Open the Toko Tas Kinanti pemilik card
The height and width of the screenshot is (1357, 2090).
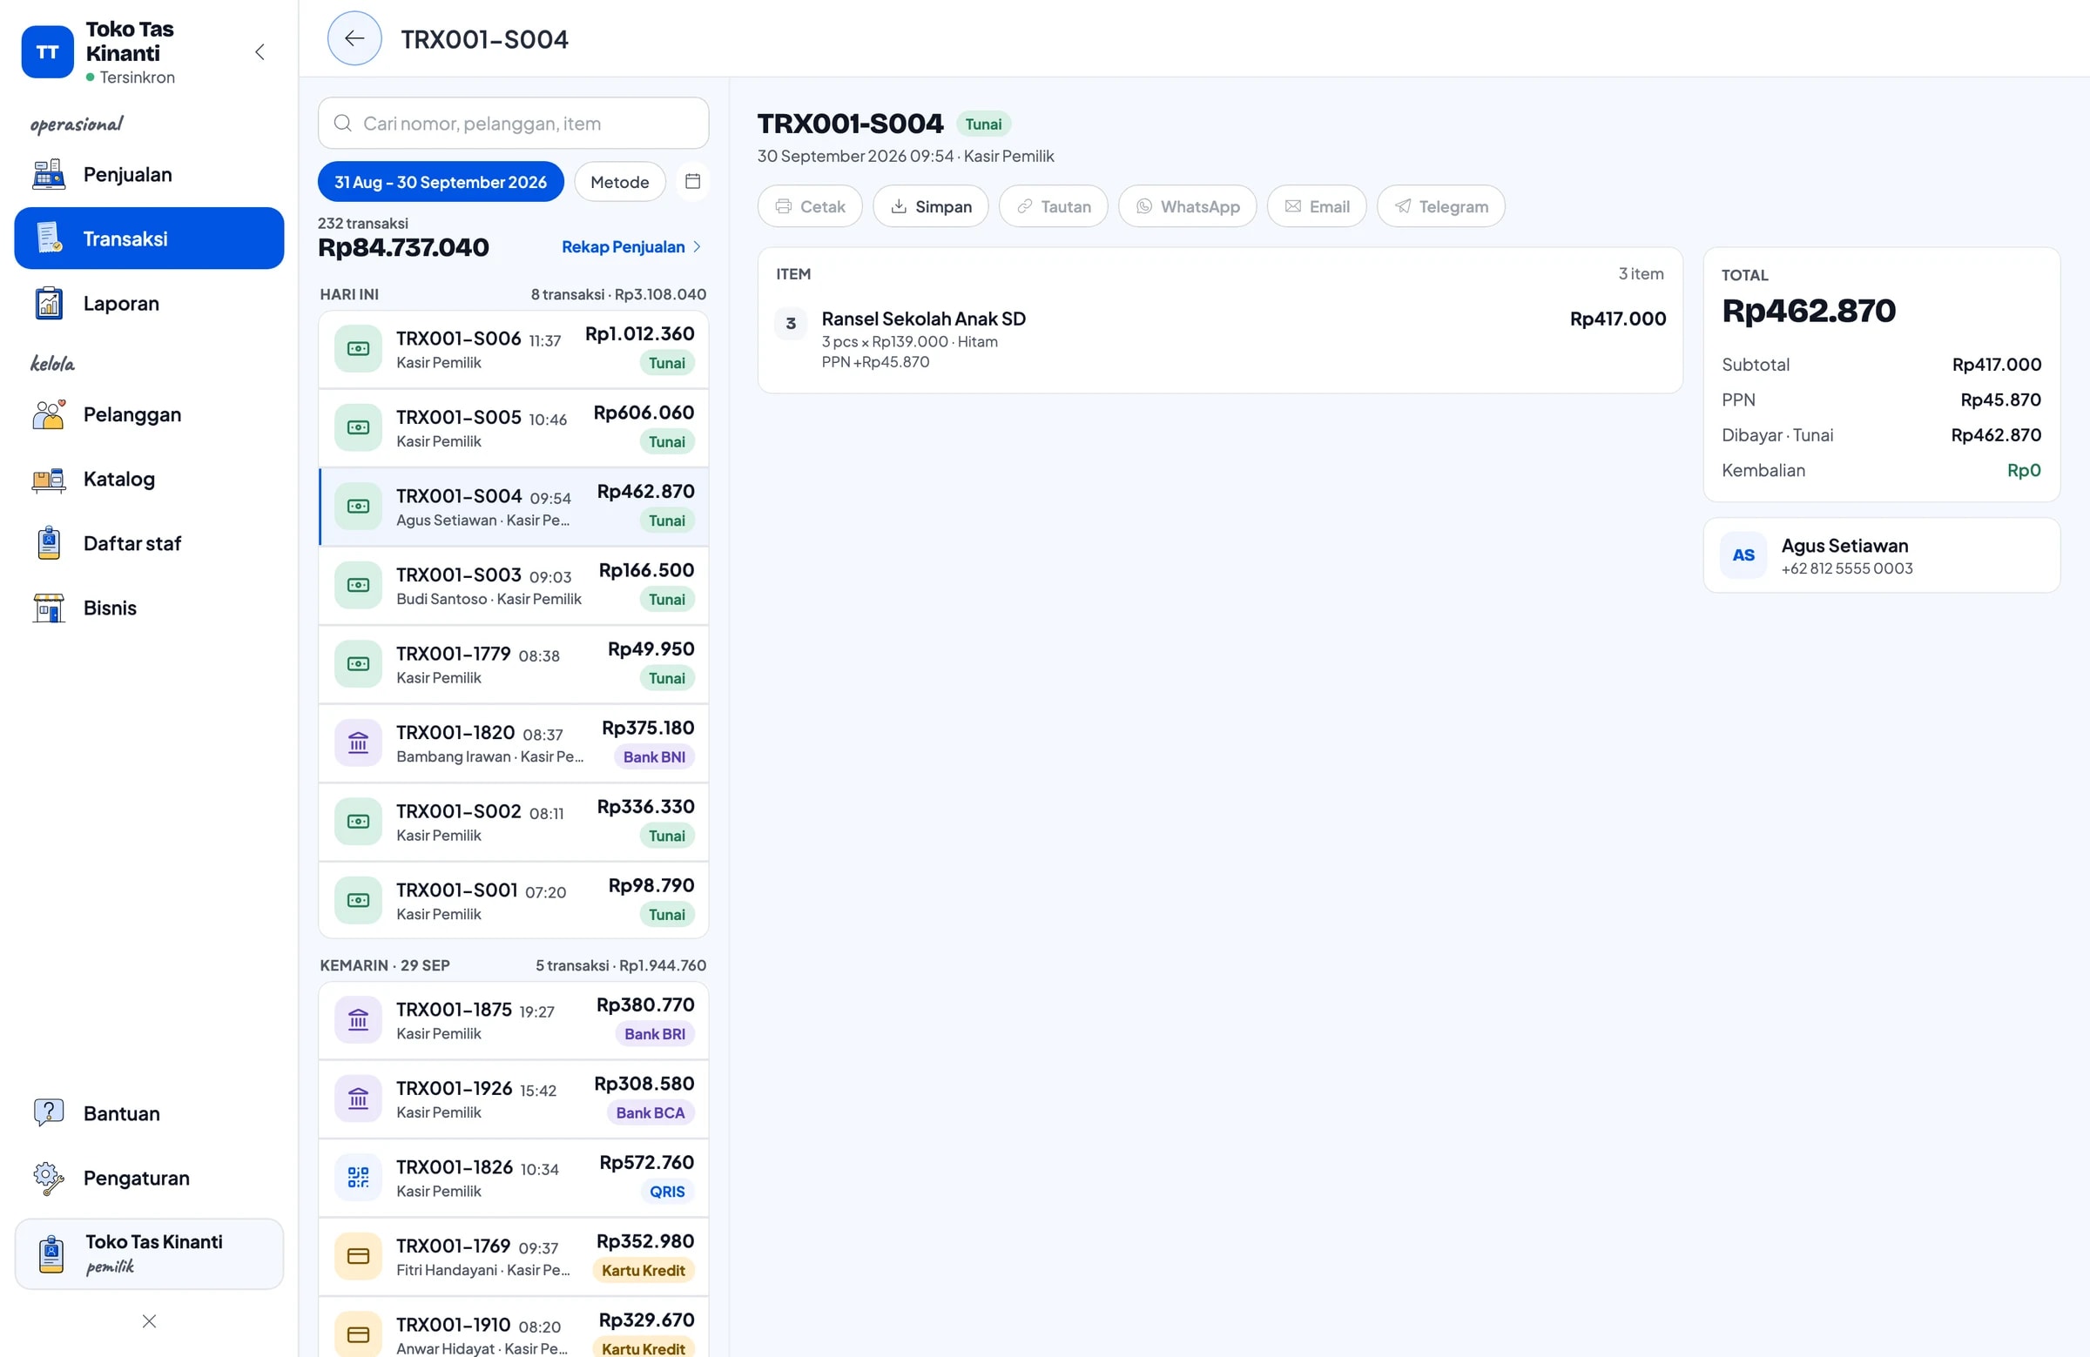click(x=149, y=1253)
